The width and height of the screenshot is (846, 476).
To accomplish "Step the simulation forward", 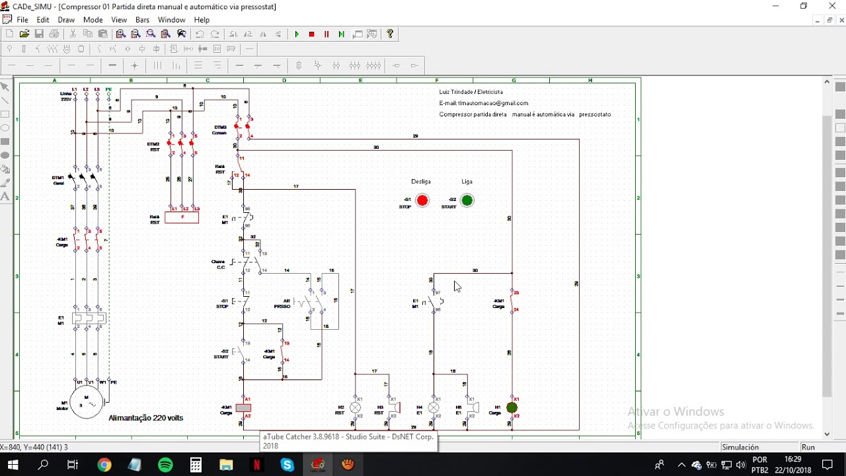I will click(342, 34).
